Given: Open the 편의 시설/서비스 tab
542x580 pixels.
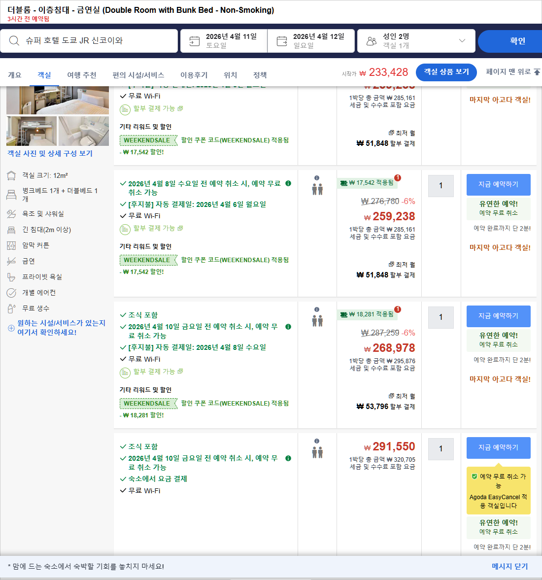Looking at the screenshot, I should click(x=138, y=75).
